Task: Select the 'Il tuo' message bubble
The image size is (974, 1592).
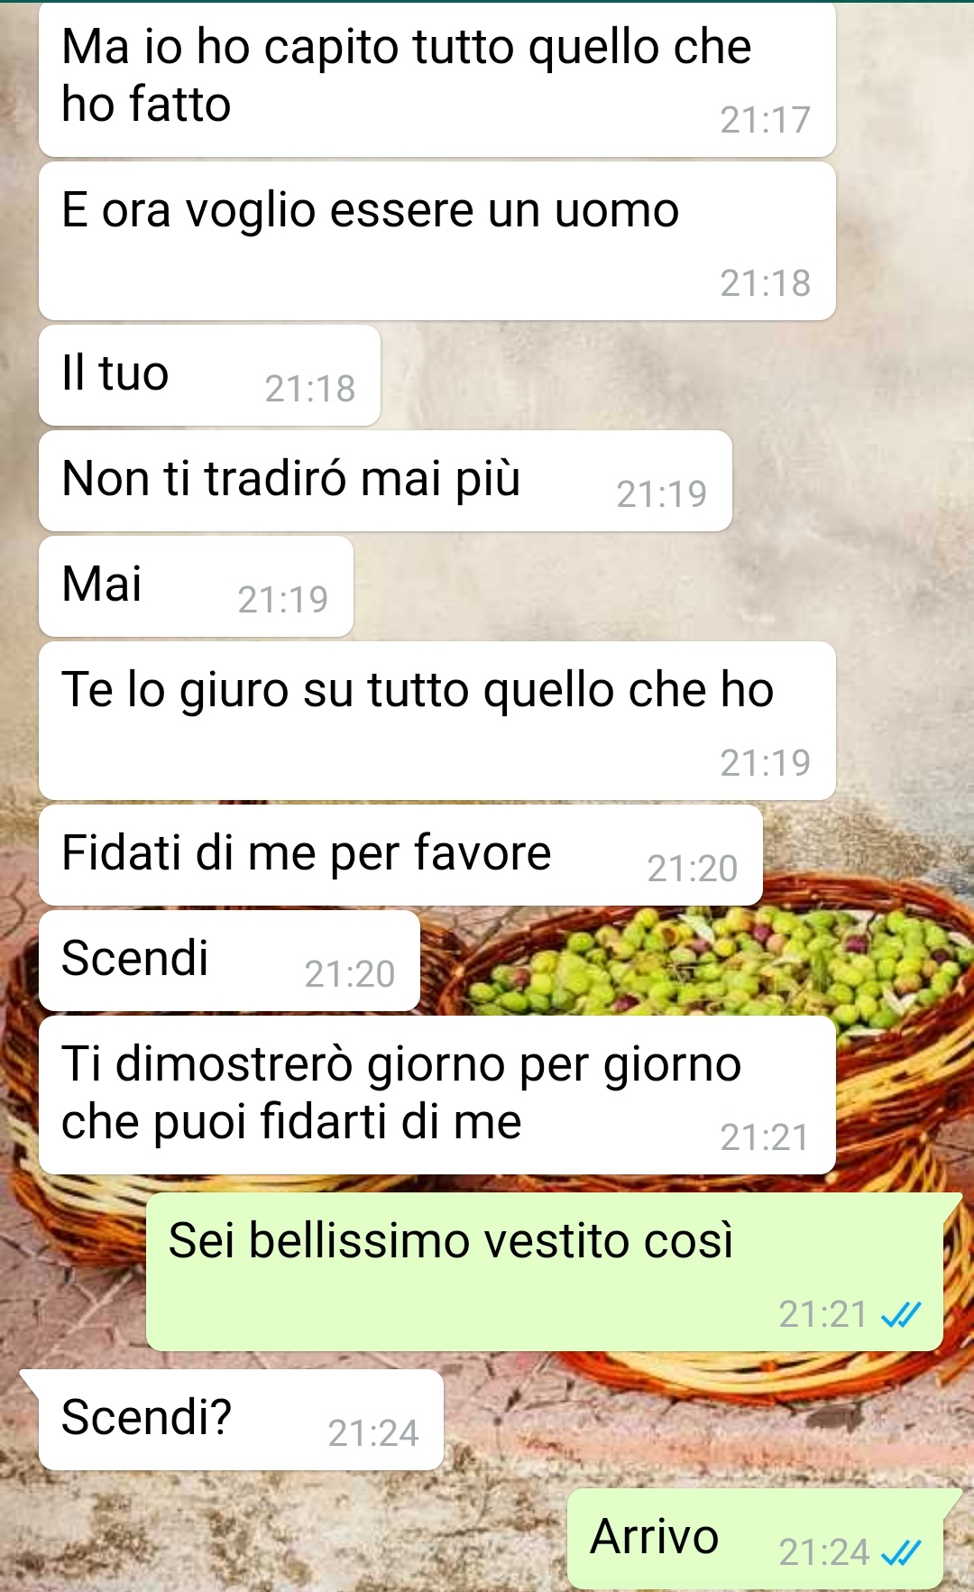Action: point(209,375)
